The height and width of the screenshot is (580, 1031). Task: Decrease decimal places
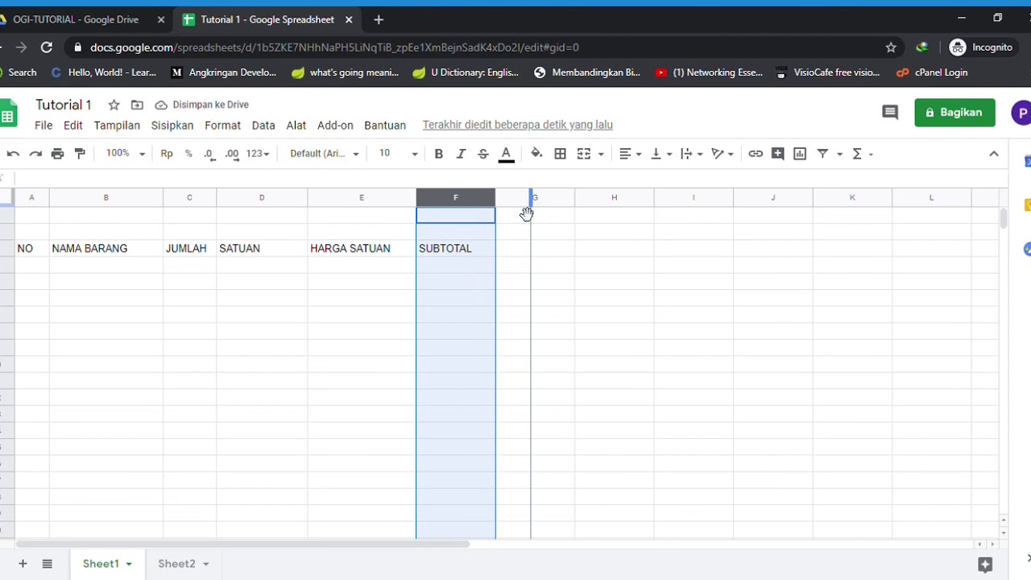point(209,154)
